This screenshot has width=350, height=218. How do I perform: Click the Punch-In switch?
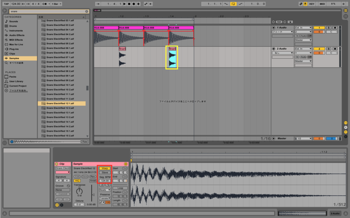coord(226,4)
